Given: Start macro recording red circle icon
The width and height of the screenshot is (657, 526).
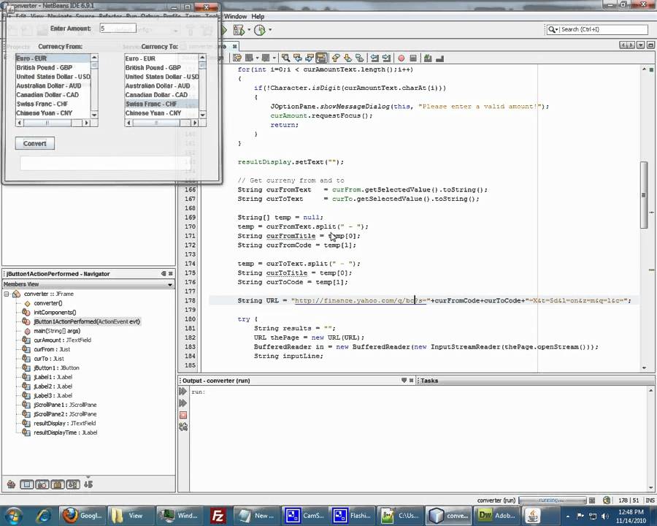Looking at the screenshot, I should [401, 58].
